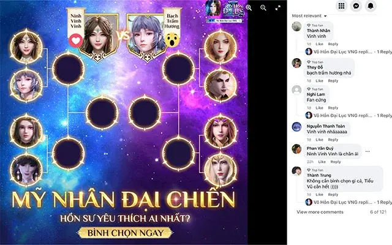Expand the 1 Reply thread under Thành Trung
The height and width of the screenshot is (245, 392).
pos(384,202)
